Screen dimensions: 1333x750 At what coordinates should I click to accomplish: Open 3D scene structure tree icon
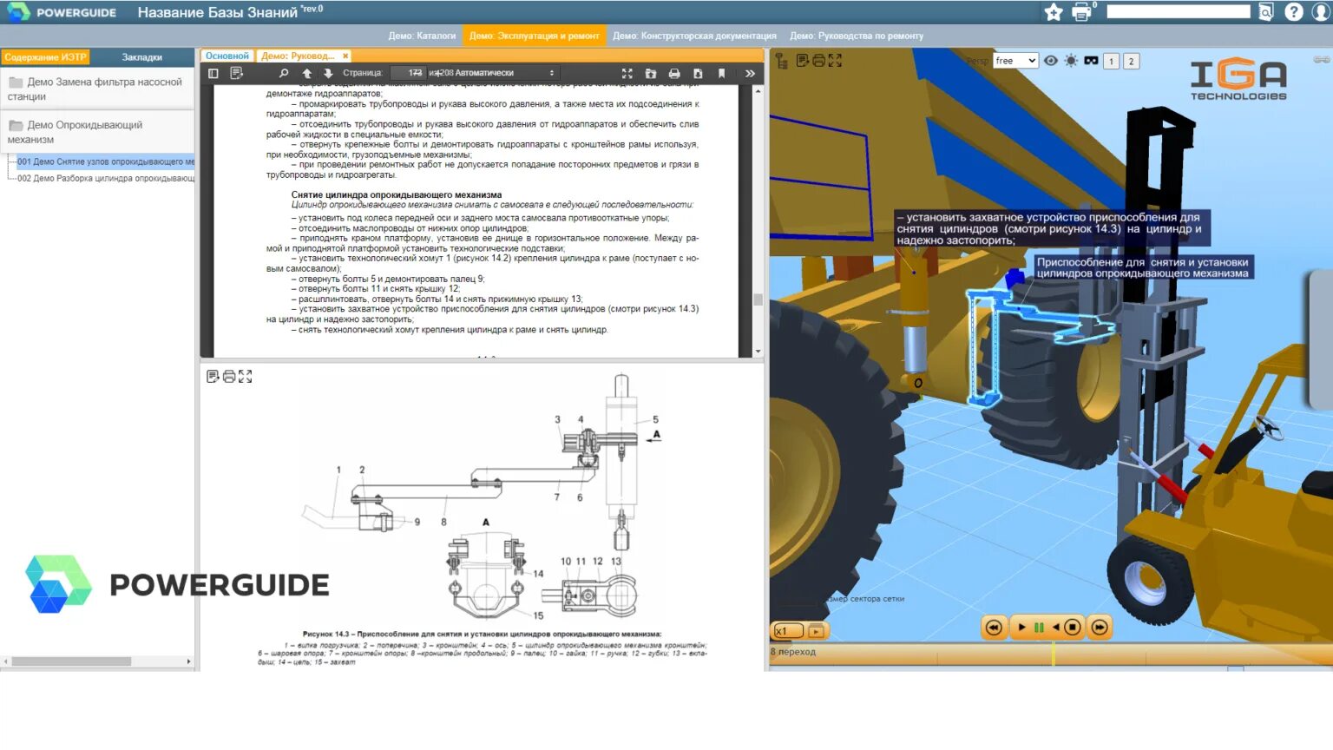click(782, 61)
